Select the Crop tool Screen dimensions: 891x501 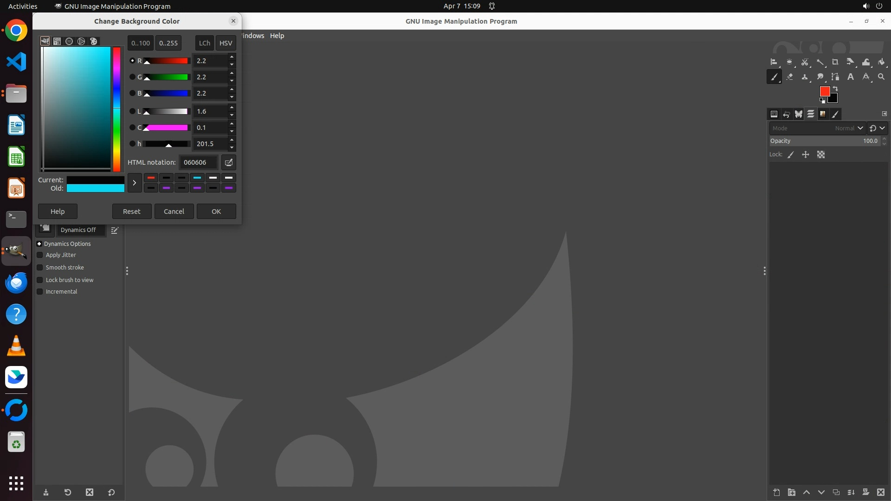(835, 62)
